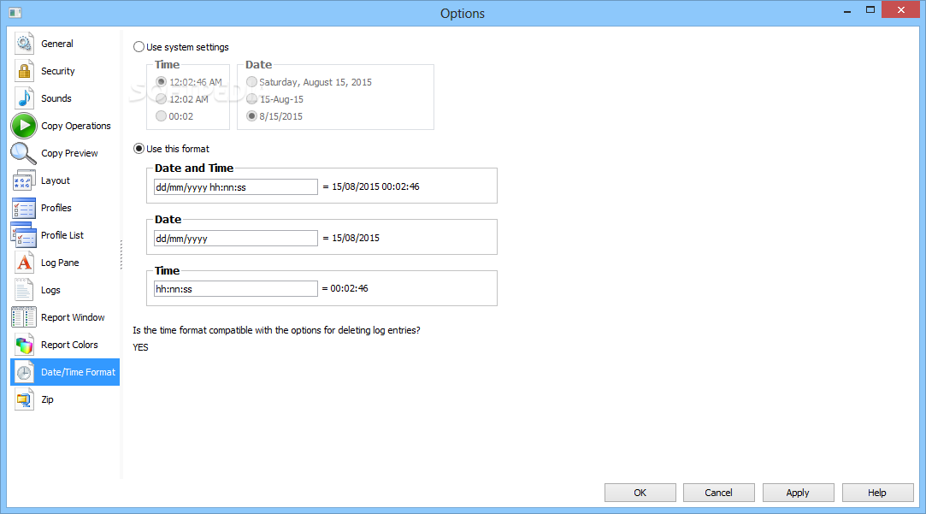Click the Apply button
The image size is (926, 514).
798,493
